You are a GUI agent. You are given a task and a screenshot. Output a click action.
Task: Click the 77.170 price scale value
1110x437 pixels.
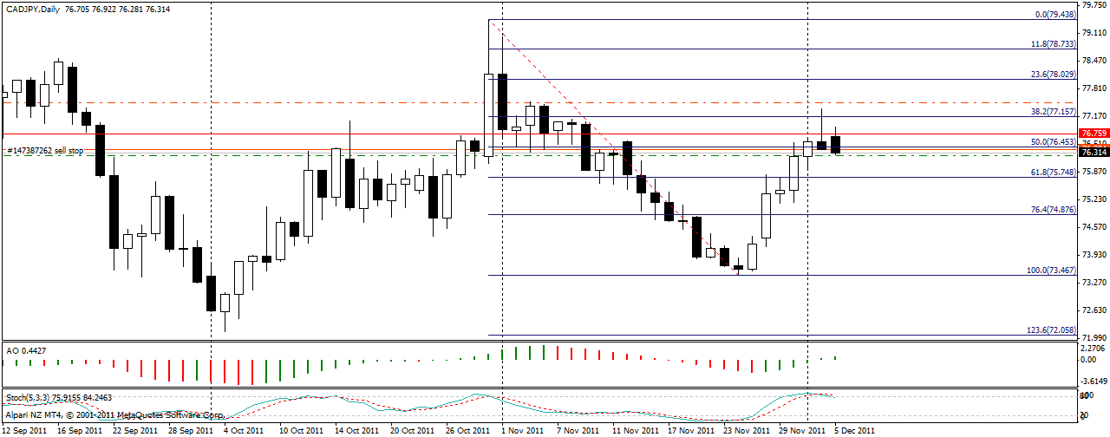coord(1094,115)
